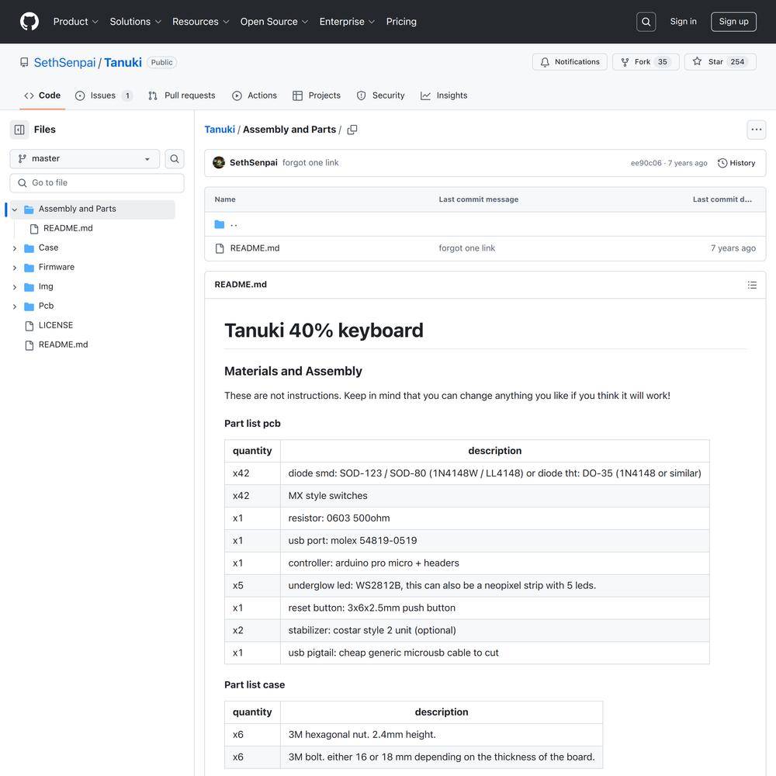Open Tanuki repository name link
Screen dimensions: 776x776
(x=123, y=62)
